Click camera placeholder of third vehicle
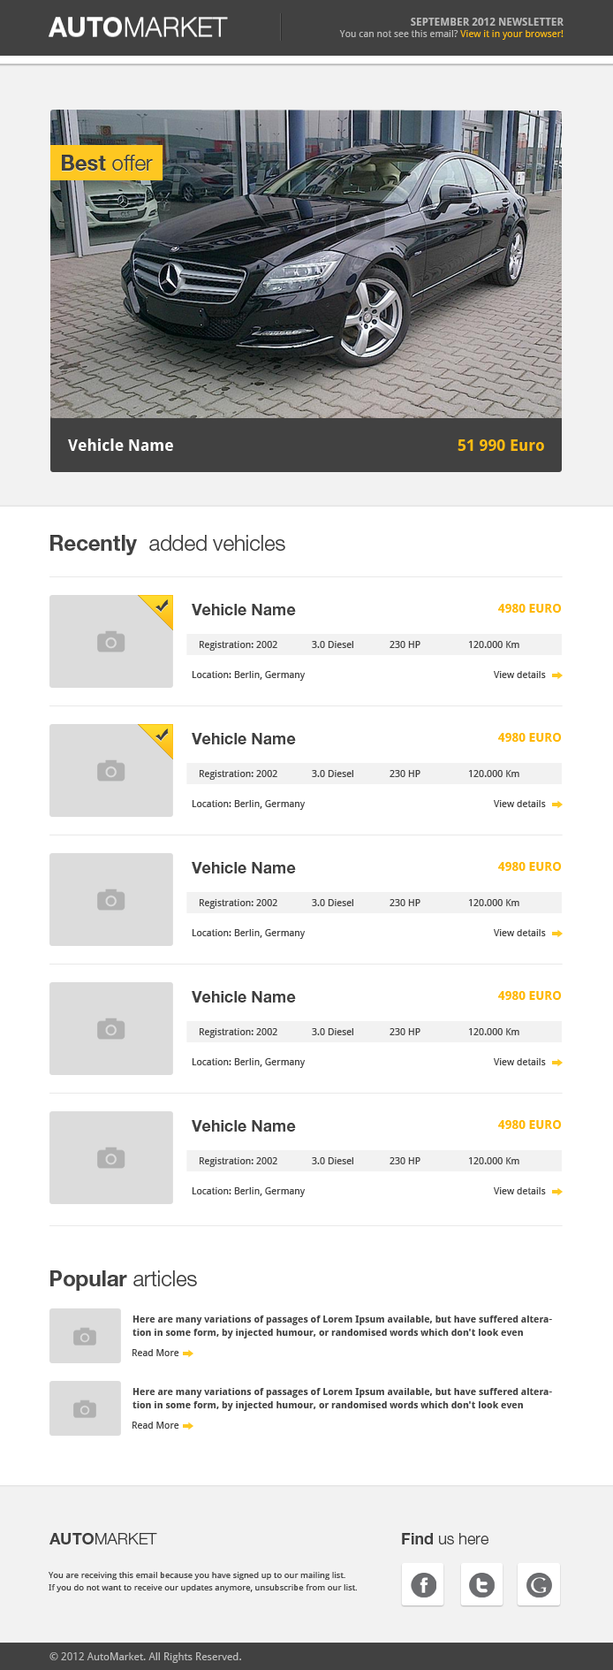Screen dimensions: 613x1670 111,900
